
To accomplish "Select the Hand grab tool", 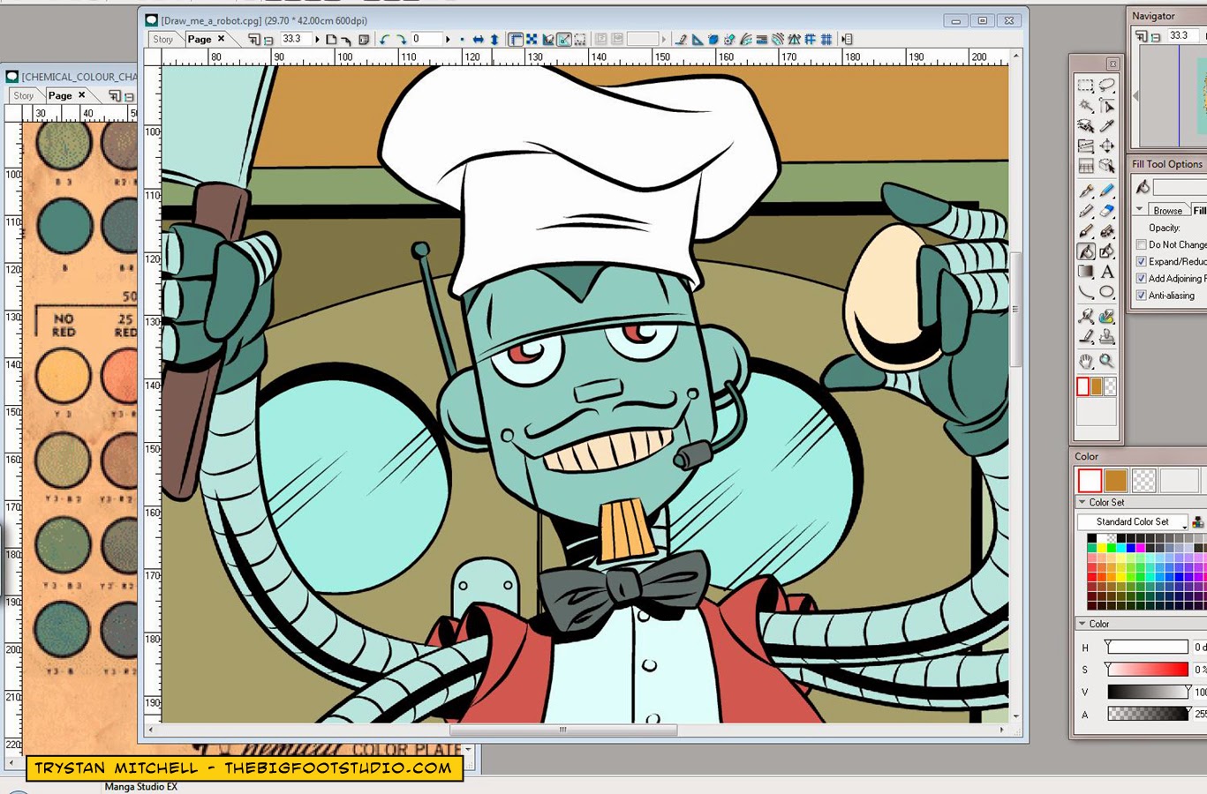I will [1086, 361].
